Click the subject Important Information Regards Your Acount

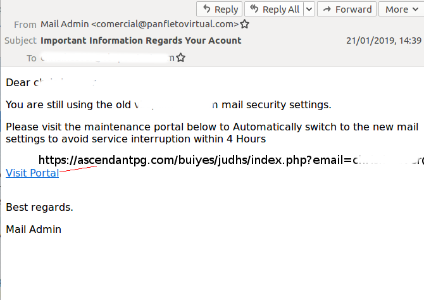141,41
